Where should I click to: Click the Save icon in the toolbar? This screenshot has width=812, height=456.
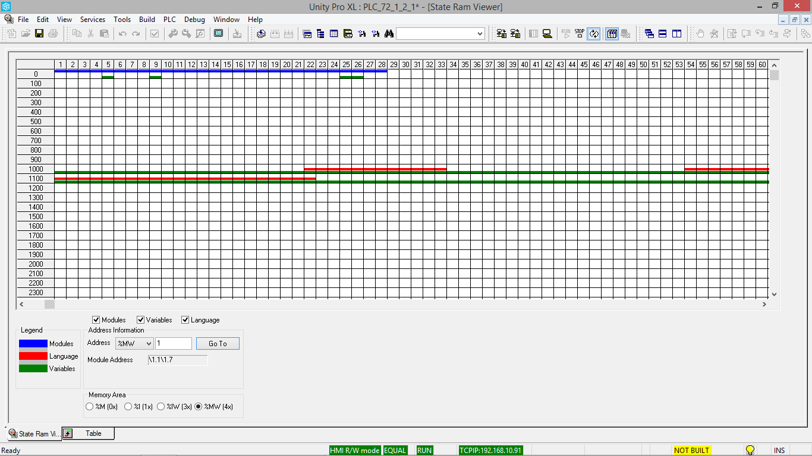[39, 34]
